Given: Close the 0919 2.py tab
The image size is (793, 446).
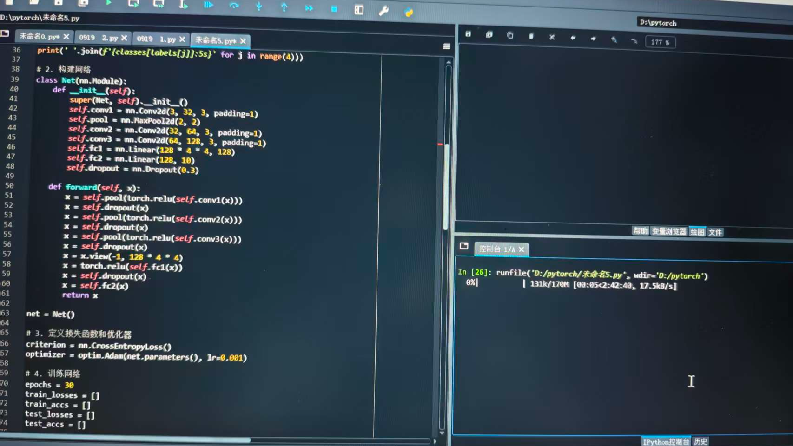Looking at the screenshot, I should point(124,38).
